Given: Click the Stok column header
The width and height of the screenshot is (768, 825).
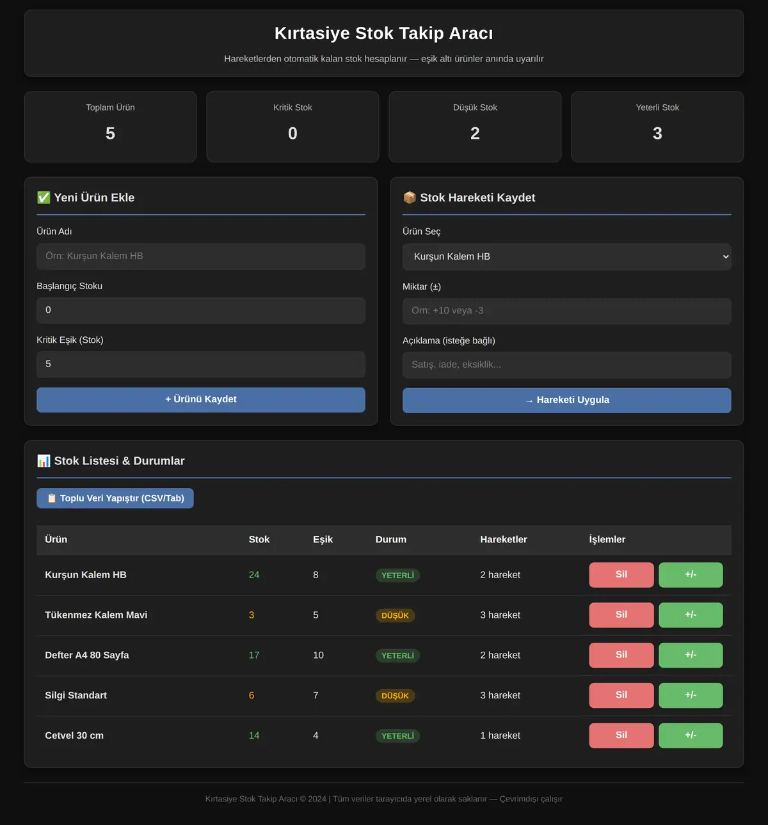Looking at the screenshot, I should point(259,540).
